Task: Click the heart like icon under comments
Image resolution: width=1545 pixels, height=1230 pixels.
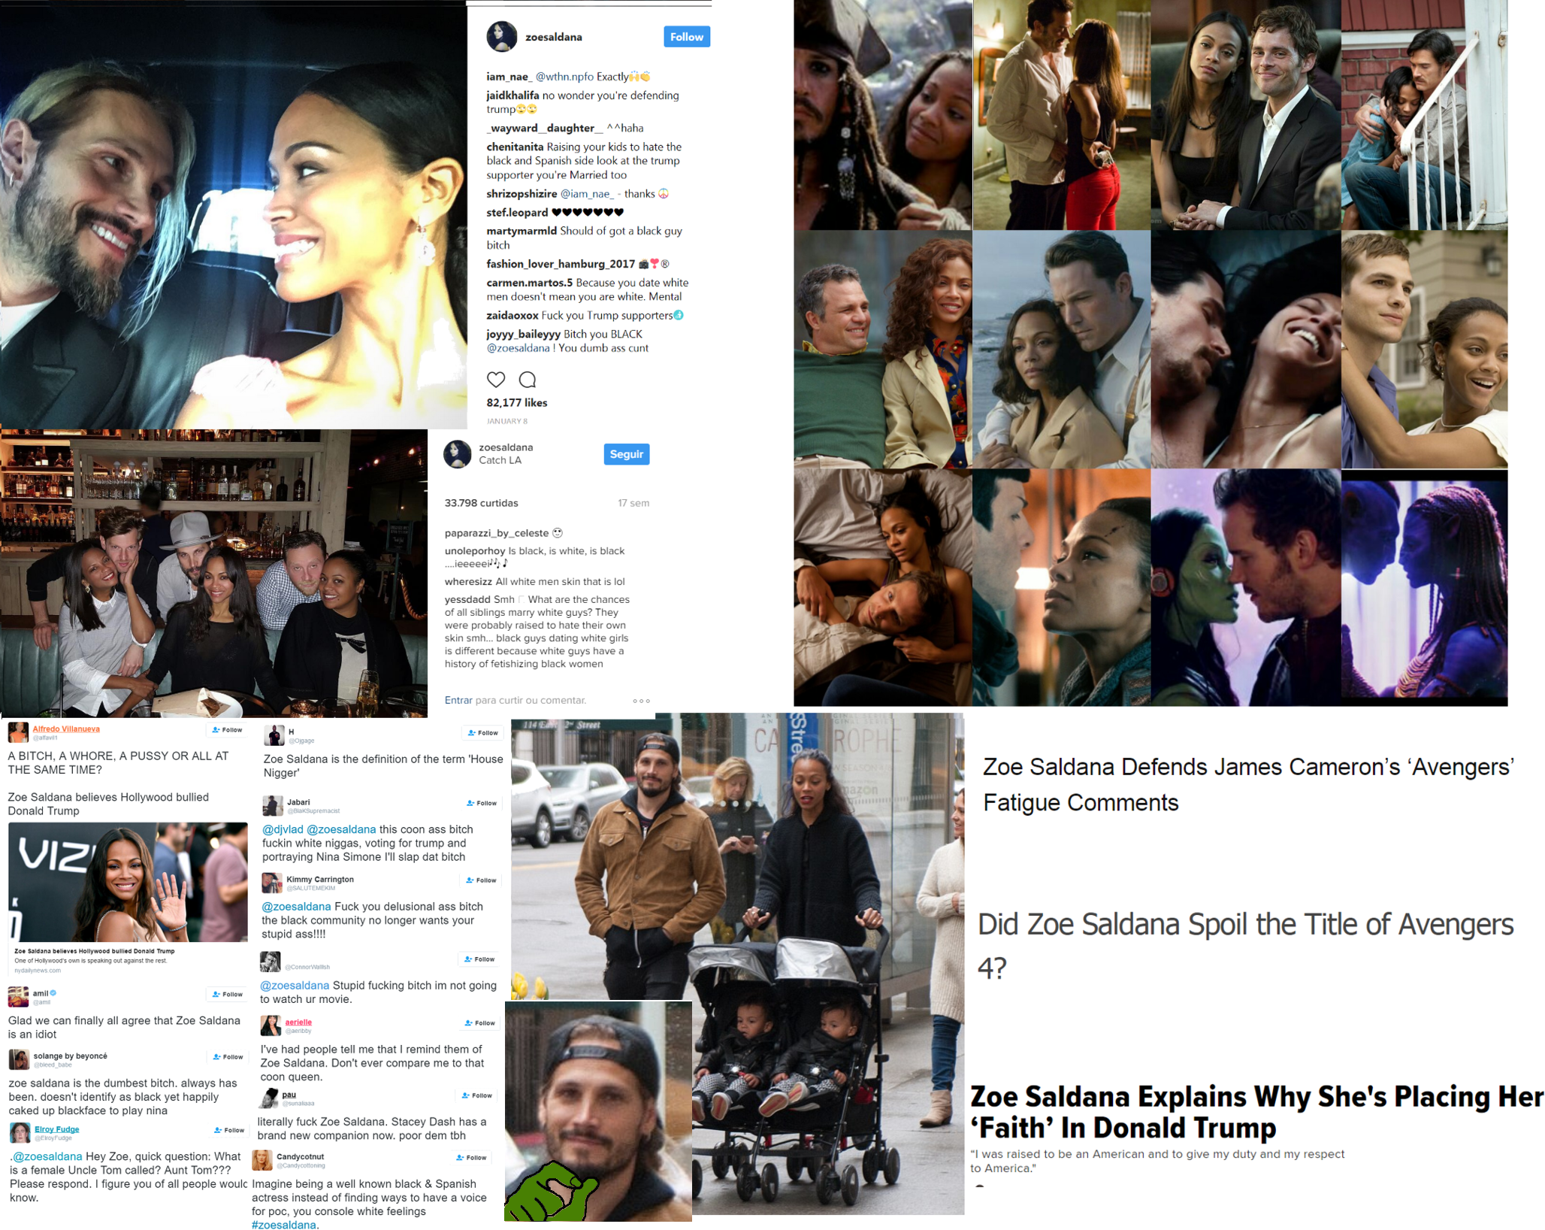Action: point(495,380)
